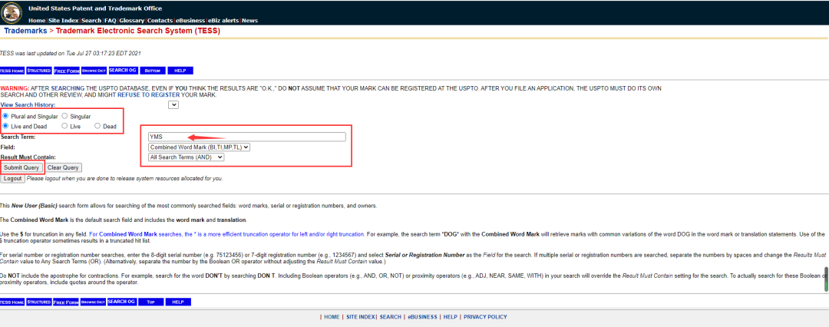This screenshot has width=829, height=327.
Task: Open the Combined Word Mark field dropdown
Action: point(200,147)
